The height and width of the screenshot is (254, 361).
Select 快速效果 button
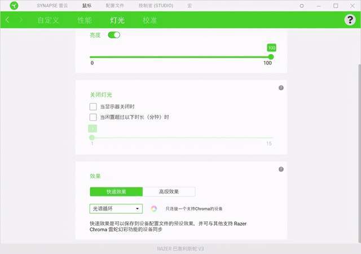point(116,191)
